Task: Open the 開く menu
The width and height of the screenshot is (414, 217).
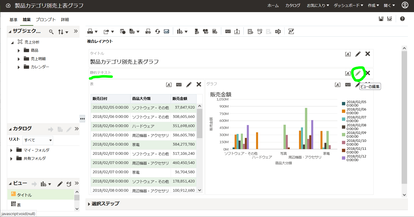Action: pyautogui.click(x=389, y=5)
